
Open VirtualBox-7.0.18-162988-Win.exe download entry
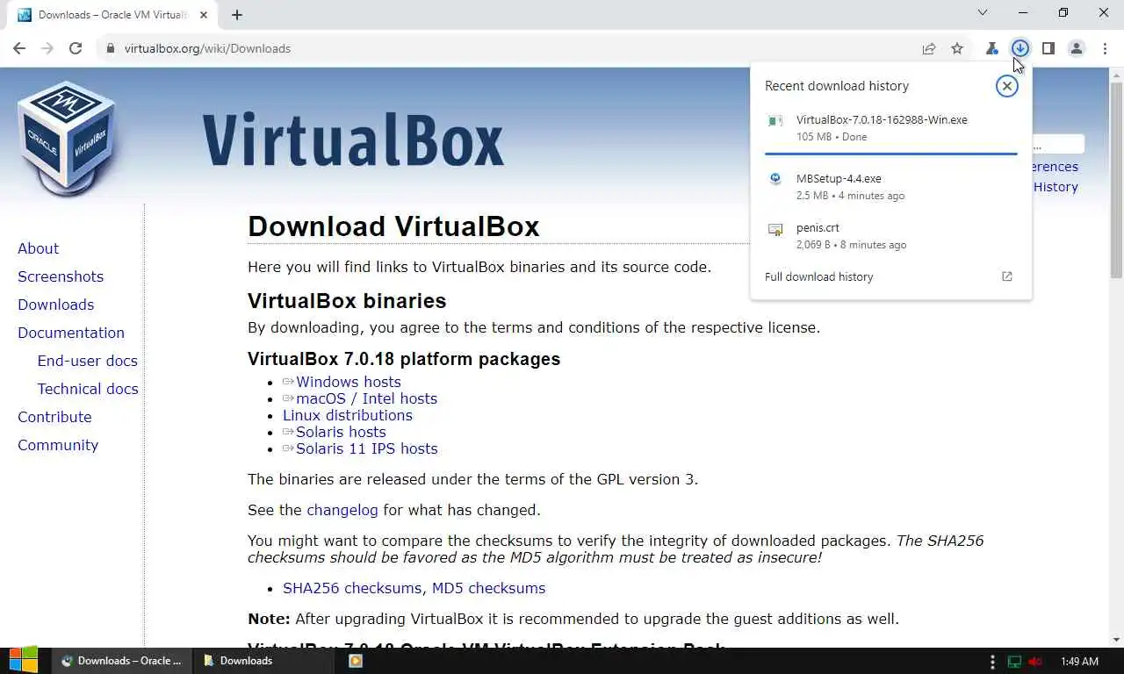tap(890, 128)
